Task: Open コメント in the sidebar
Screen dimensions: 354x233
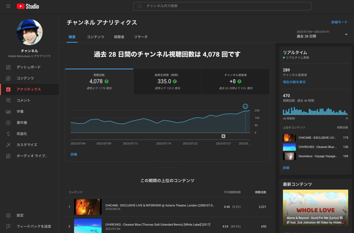Action: pos(29,100)
